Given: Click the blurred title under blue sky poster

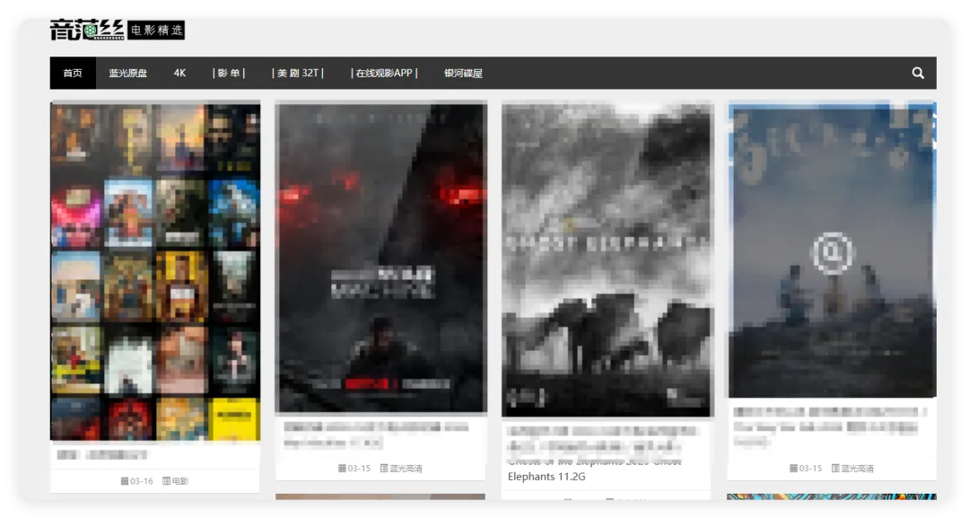Looking at the screenshot, I should [829, 426].
